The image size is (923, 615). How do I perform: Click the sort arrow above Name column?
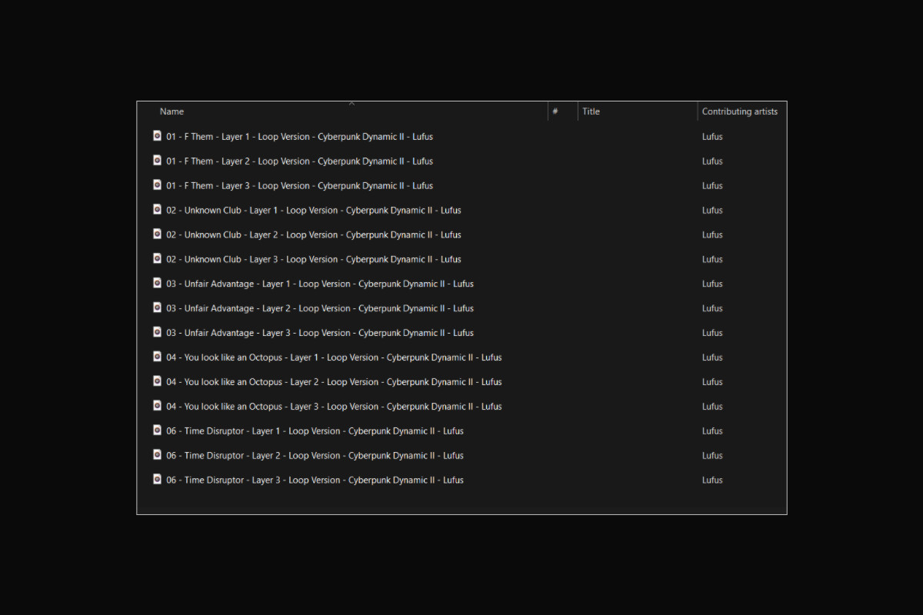(x=352, y=103)
